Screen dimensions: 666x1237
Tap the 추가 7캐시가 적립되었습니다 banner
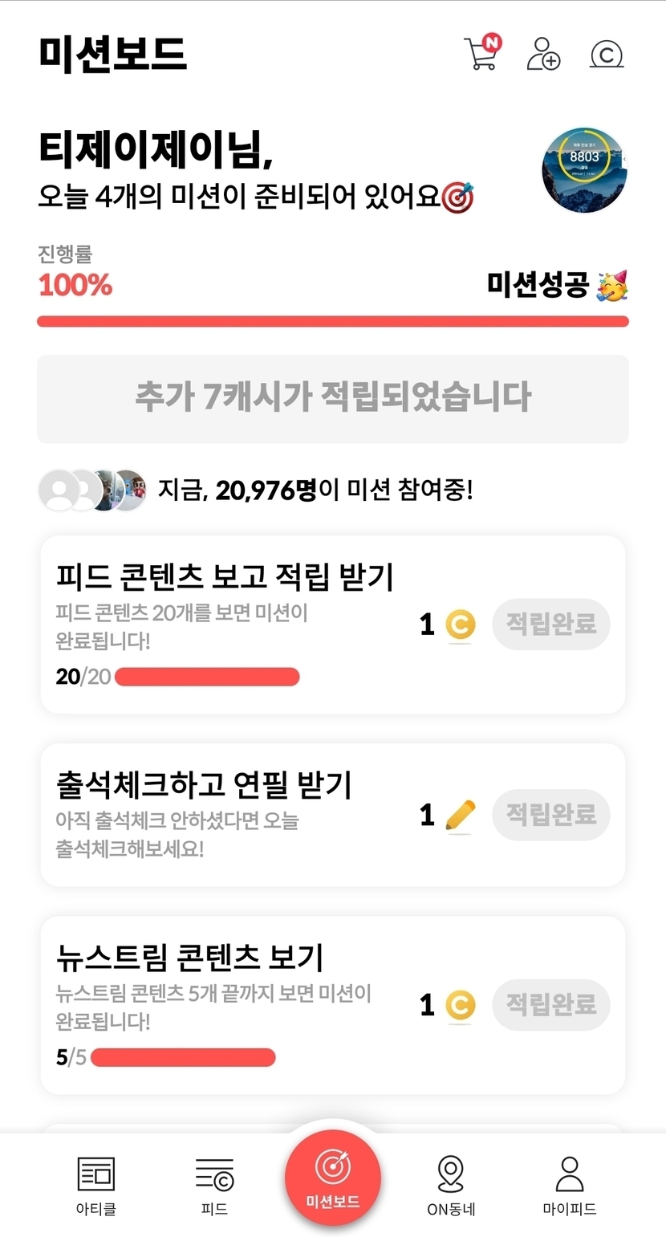332,398
